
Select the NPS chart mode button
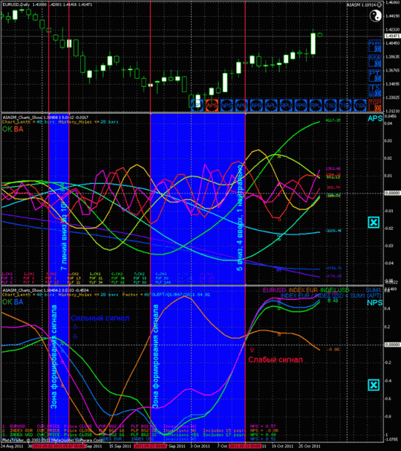point(227,106)
